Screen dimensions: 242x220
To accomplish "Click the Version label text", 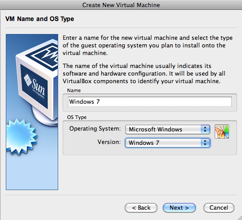I will (x=109, y=142).
